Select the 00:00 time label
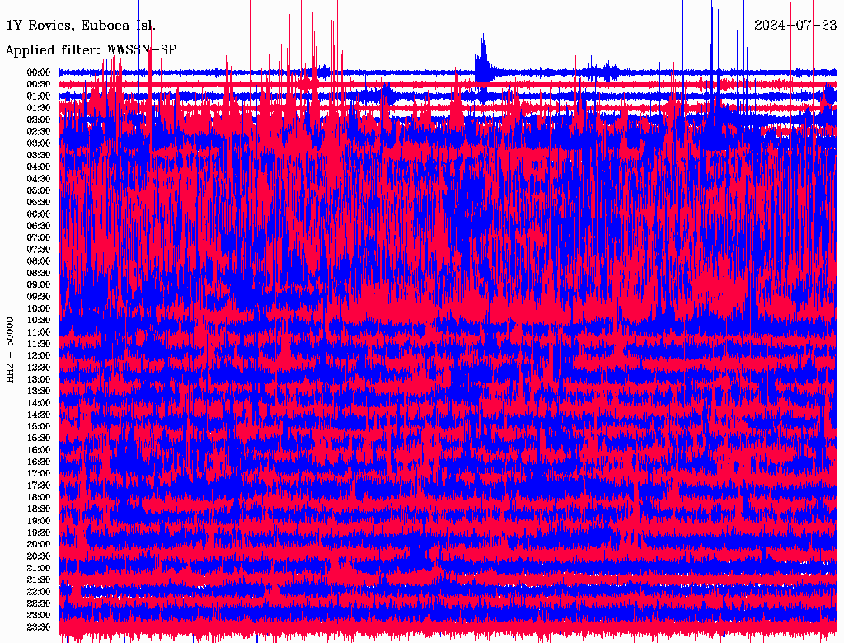 [x=40, y=73]
